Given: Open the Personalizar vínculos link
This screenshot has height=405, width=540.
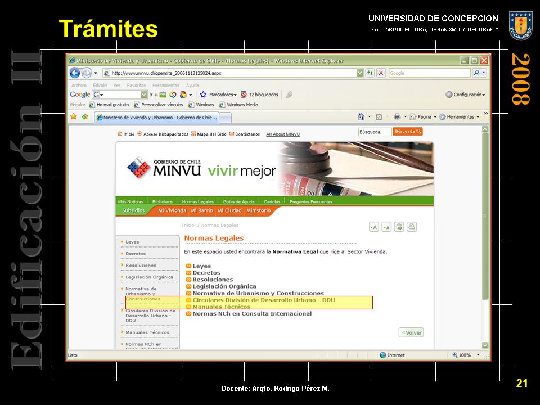Looking at the screenshot, I should pos(159,105).
